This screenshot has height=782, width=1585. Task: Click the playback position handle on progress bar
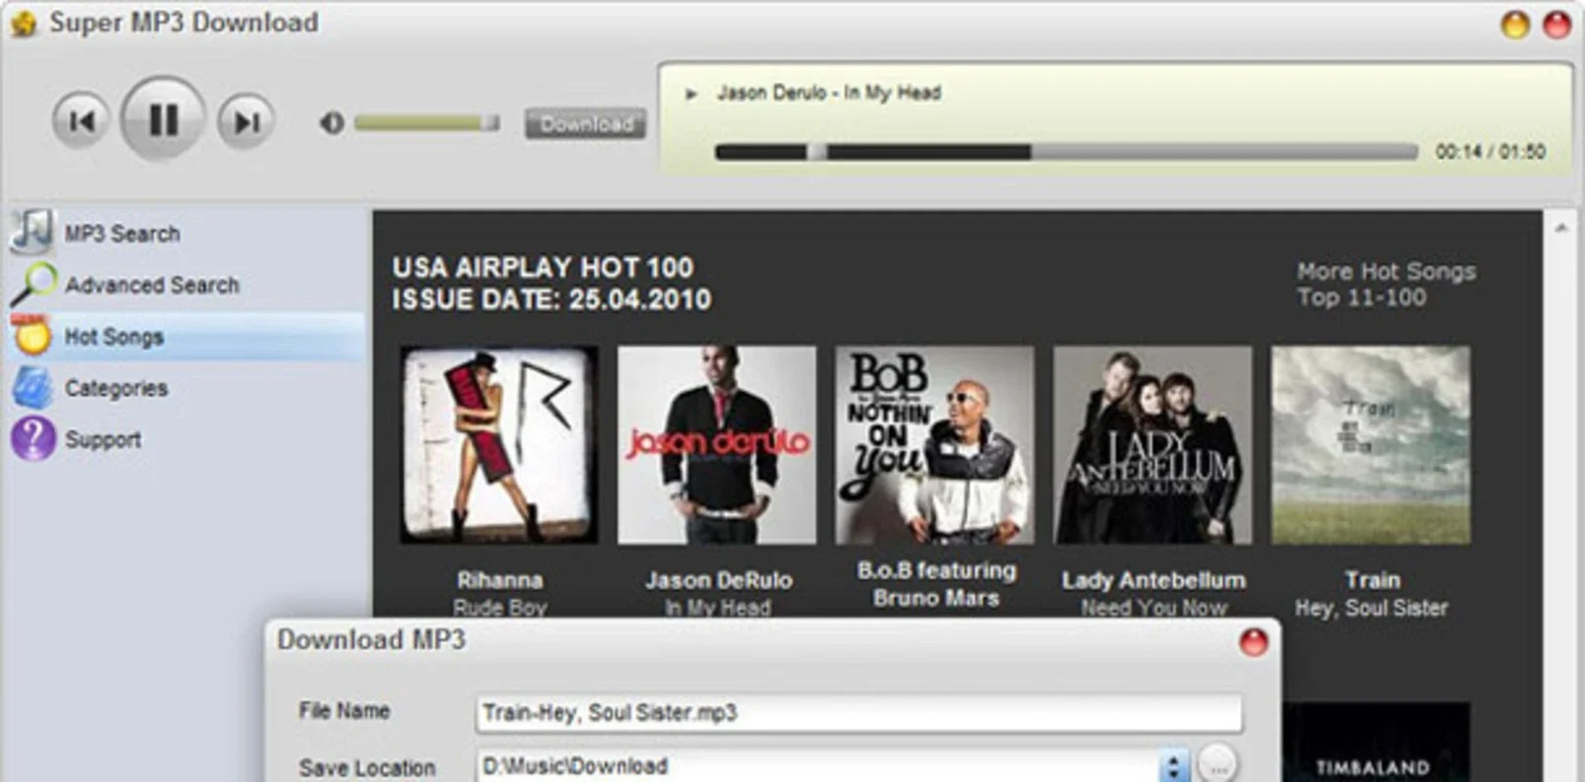coord(816,152)
